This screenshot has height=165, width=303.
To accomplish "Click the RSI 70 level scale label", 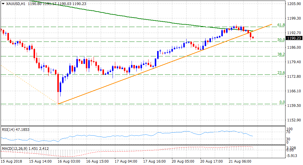I will [x=289, y=134].
